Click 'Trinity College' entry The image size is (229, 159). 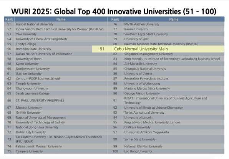[x=26, y=44]
